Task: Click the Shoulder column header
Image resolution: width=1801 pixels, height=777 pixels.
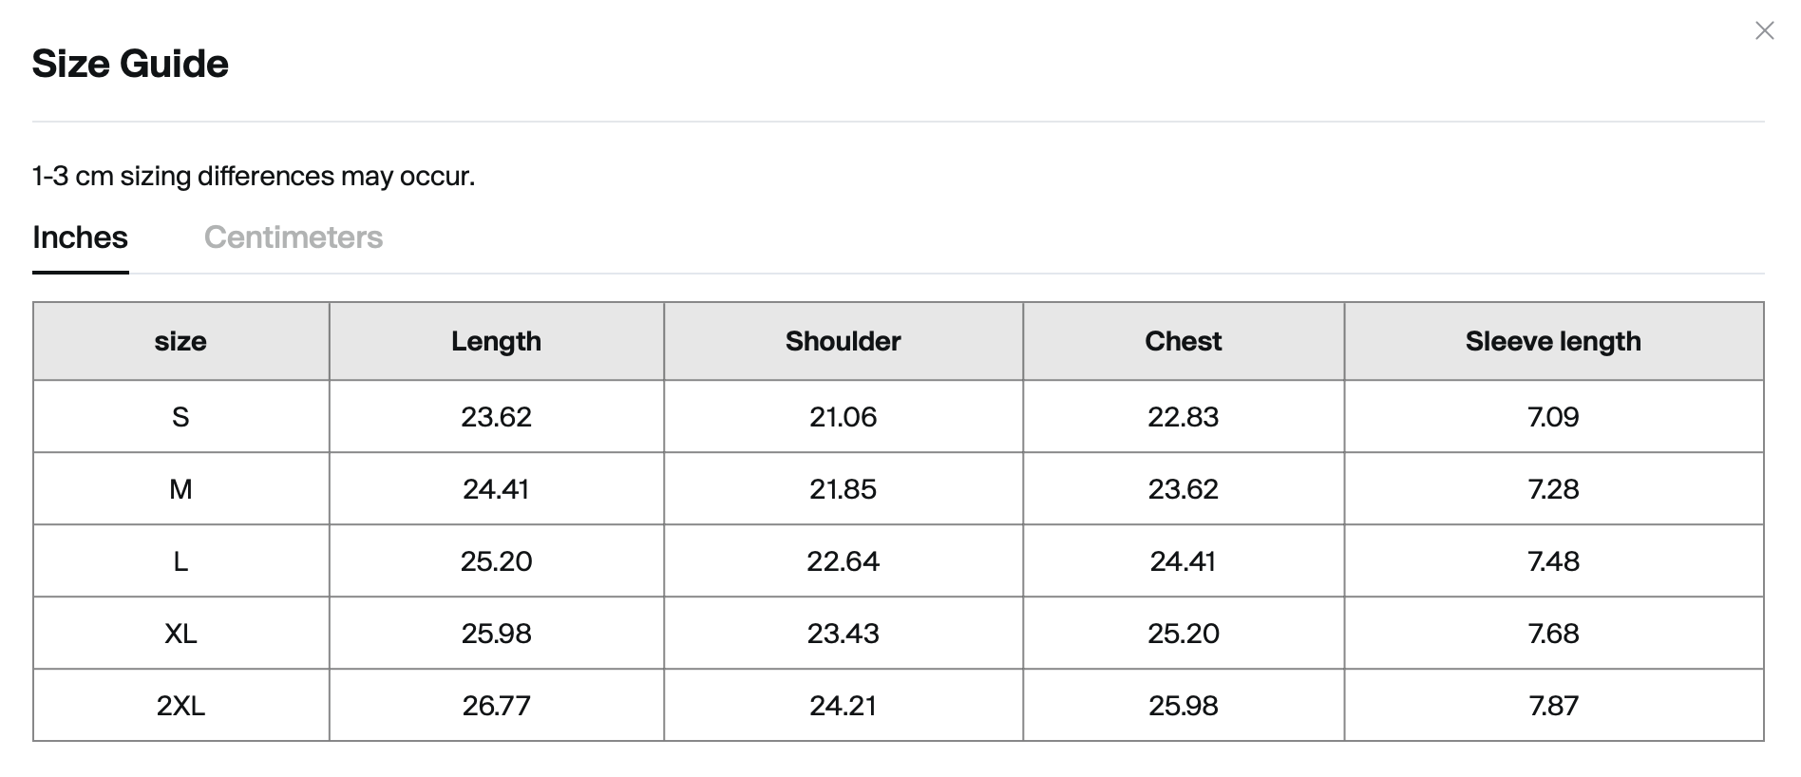Action: (x=844, y=342)
